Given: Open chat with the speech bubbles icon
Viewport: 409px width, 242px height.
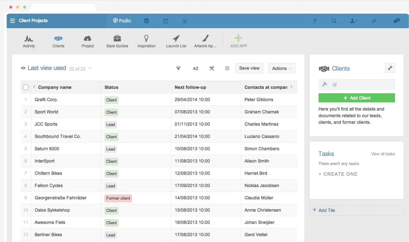Looking at the screenshot, I should coord(396,21).
